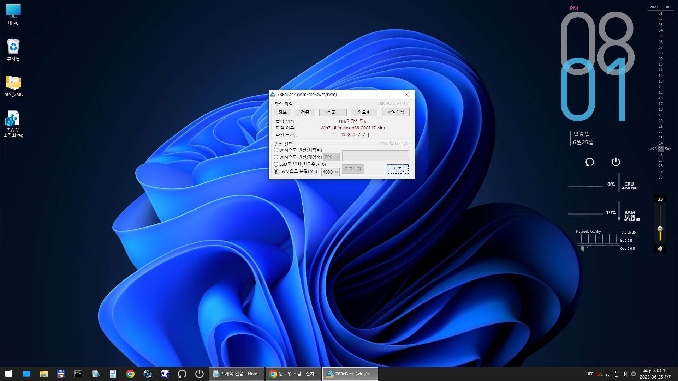Click the 시작 button

point(398,169)
